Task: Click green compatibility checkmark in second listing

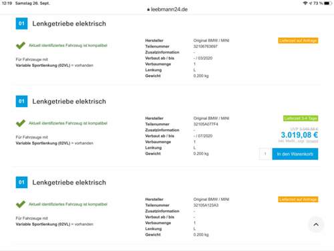Action: [x=21, y=123]
